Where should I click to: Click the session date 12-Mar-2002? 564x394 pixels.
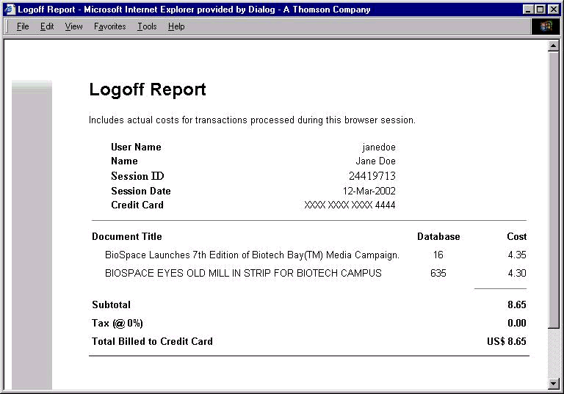369,191
